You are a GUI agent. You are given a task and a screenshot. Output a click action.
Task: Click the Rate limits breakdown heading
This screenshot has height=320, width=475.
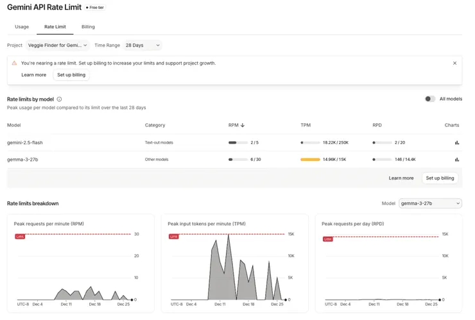point(33,203)
